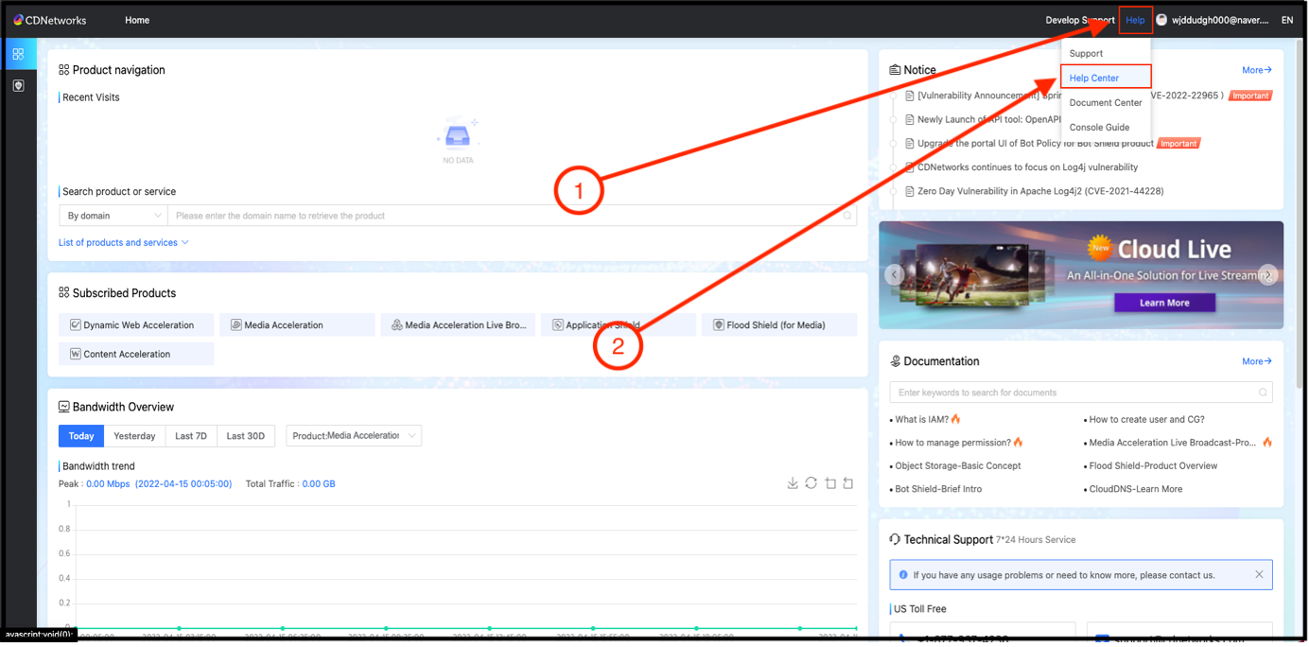Click the Content Acceleration product icon
Image resolution: width=1309 pixels, height=647 pixels.
click(x=76, y=354)
